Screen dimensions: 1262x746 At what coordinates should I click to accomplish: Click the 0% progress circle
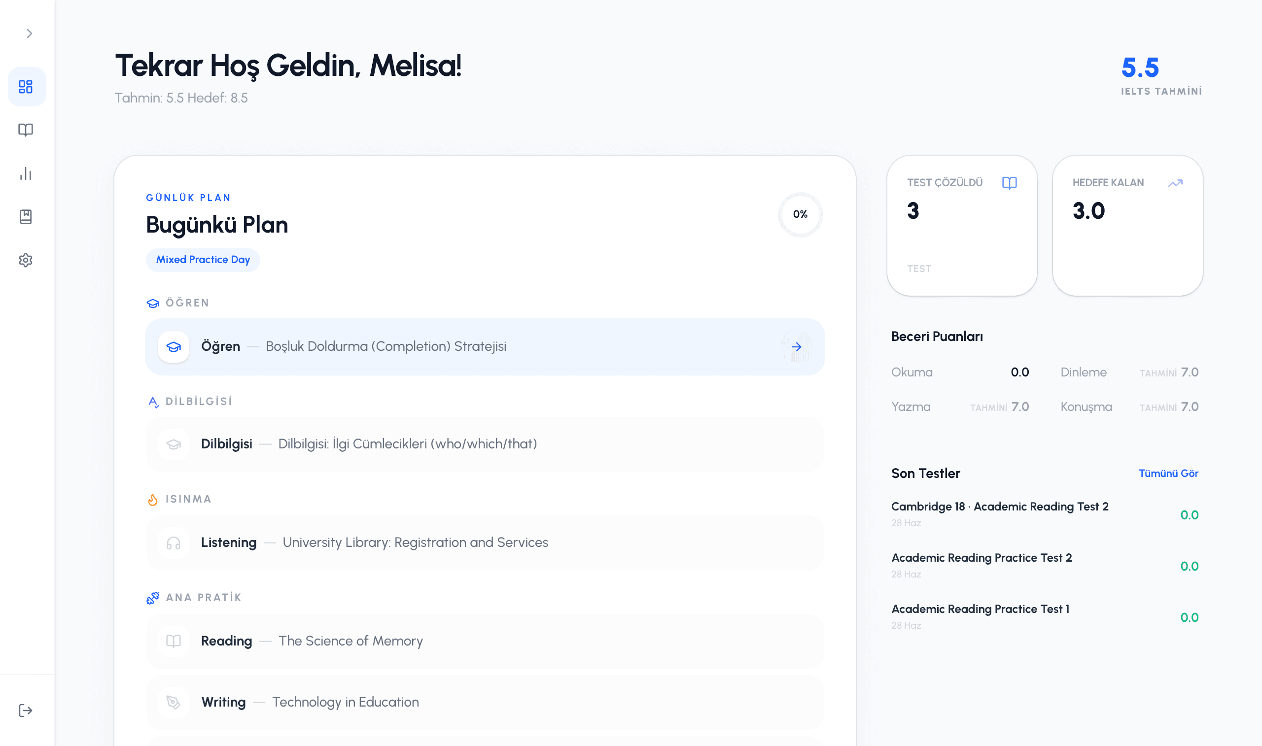pyautogui.click(x=800, y=215)
